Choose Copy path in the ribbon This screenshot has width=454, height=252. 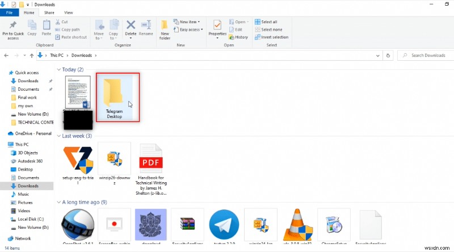coord(68,30)
